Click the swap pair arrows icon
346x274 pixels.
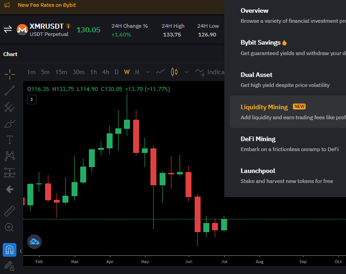(8, 29)
